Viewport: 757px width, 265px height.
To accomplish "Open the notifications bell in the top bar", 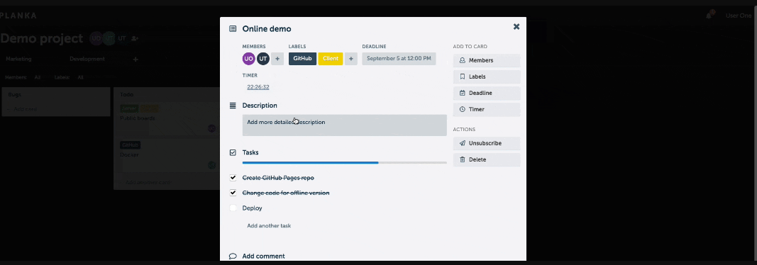I will click(709, 16).
